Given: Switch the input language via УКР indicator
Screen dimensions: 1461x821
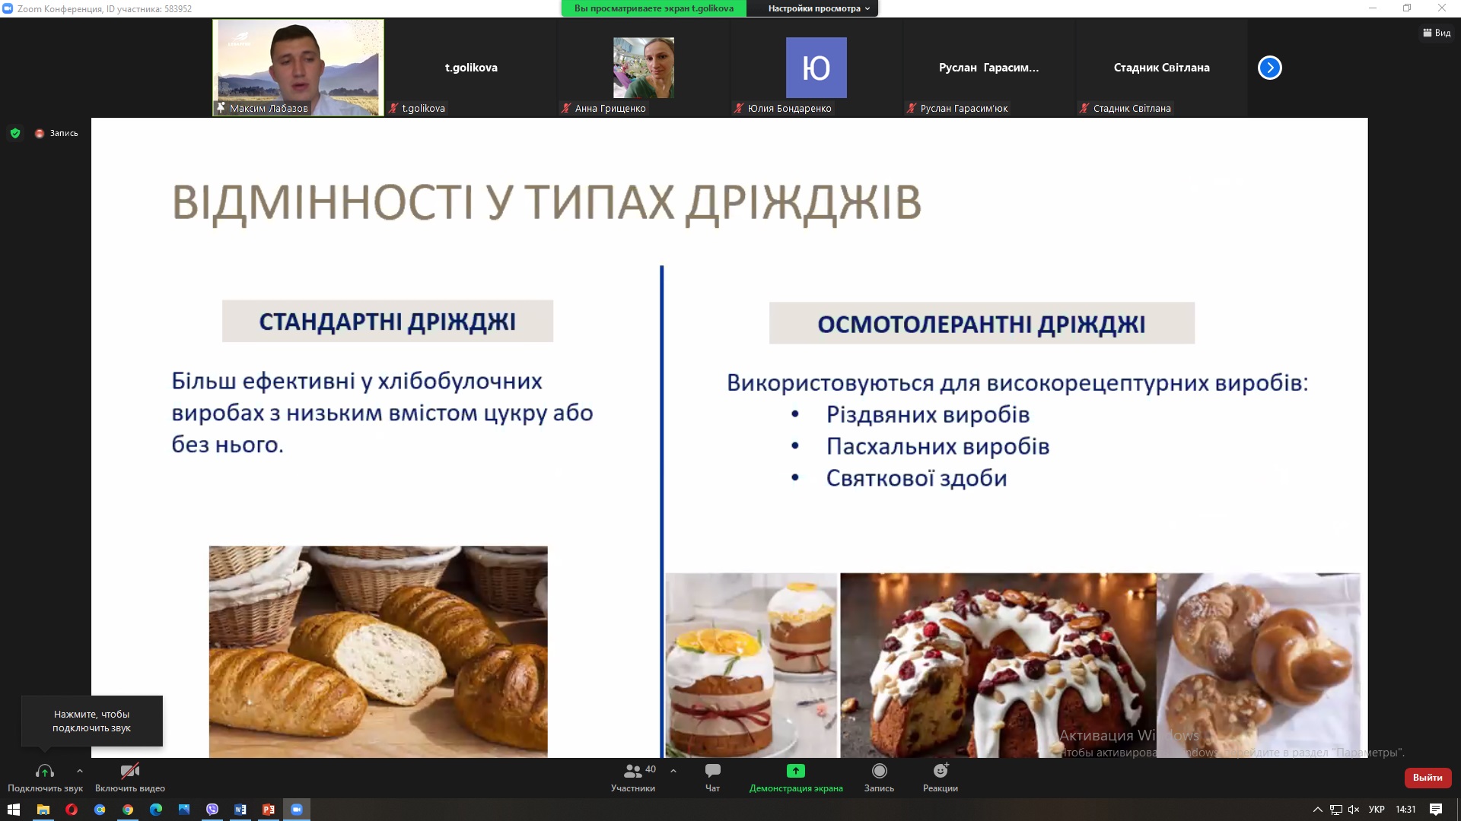Looking at the screenshot, I should click(x=1377, y=810).
